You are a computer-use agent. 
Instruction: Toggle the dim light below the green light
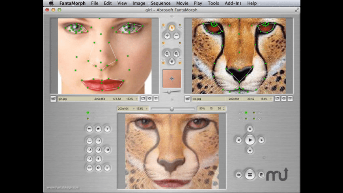pos(88,119)
